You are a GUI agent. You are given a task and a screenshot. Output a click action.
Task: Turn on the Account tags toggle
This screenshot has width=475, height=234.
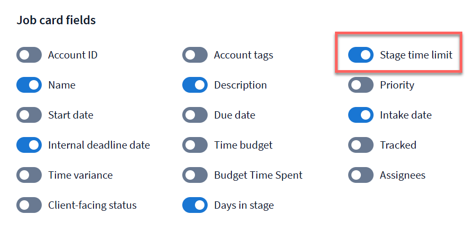pyautogui.click(x=195, y=55)
